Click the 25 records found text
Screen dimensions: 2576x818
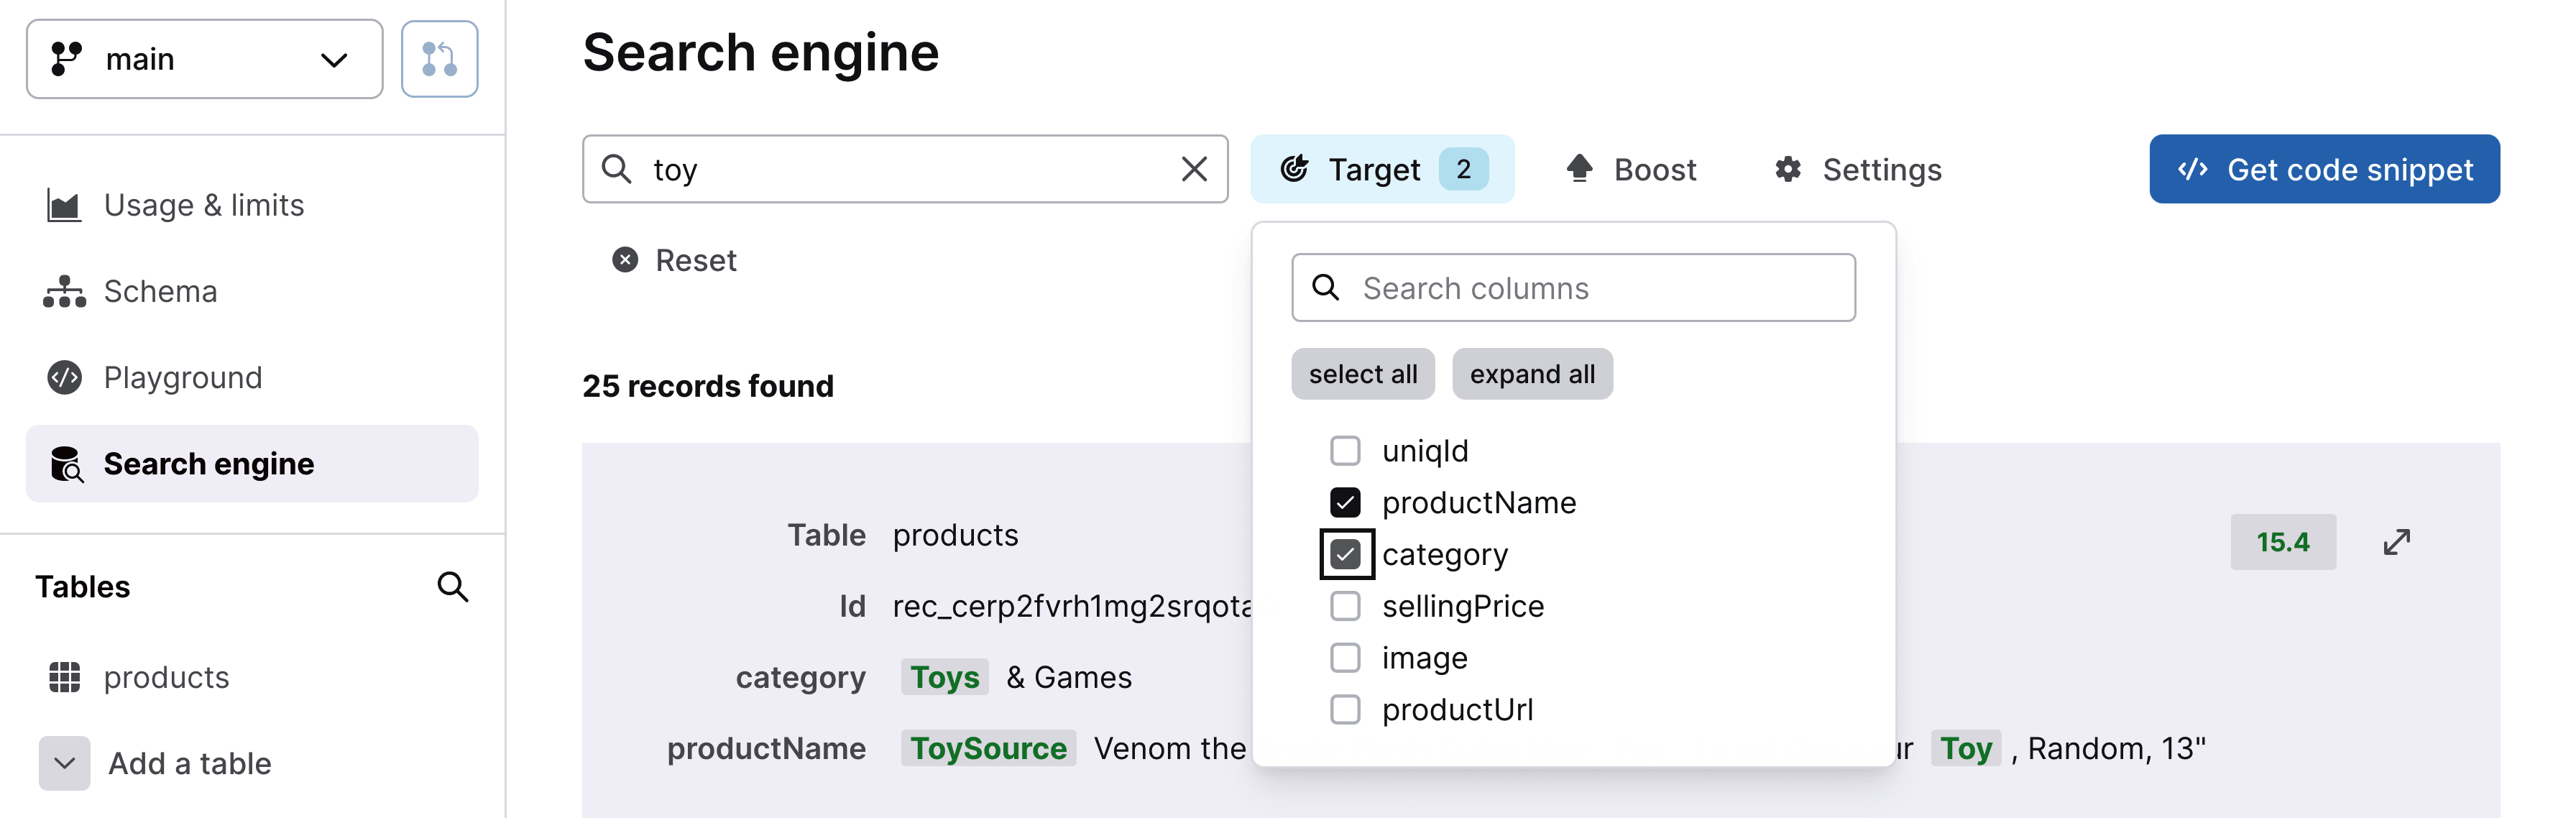pos(708,386)
